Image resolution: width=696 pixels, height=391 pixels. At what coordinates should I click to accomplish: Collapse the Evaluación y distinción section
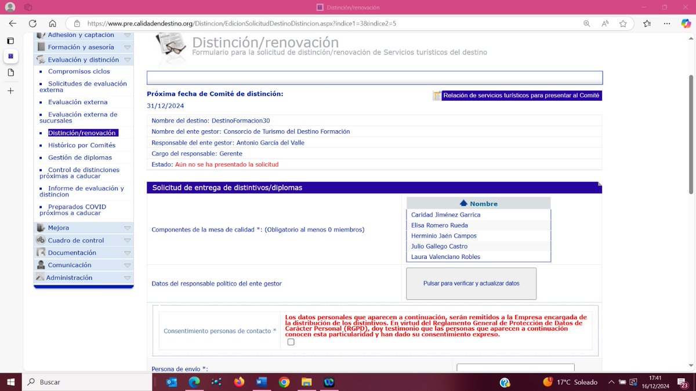click(84, 60)
